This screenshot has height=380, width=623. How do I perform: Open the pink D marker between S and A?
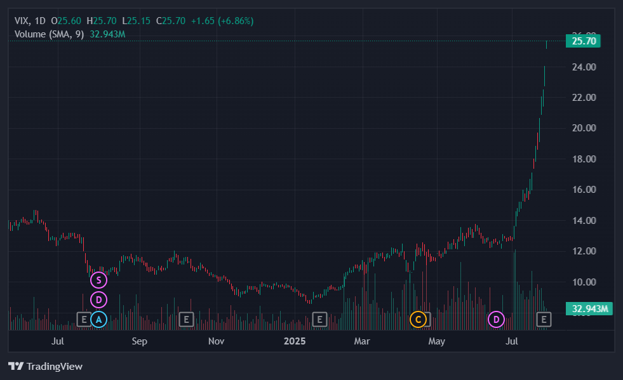pos(98,300)
